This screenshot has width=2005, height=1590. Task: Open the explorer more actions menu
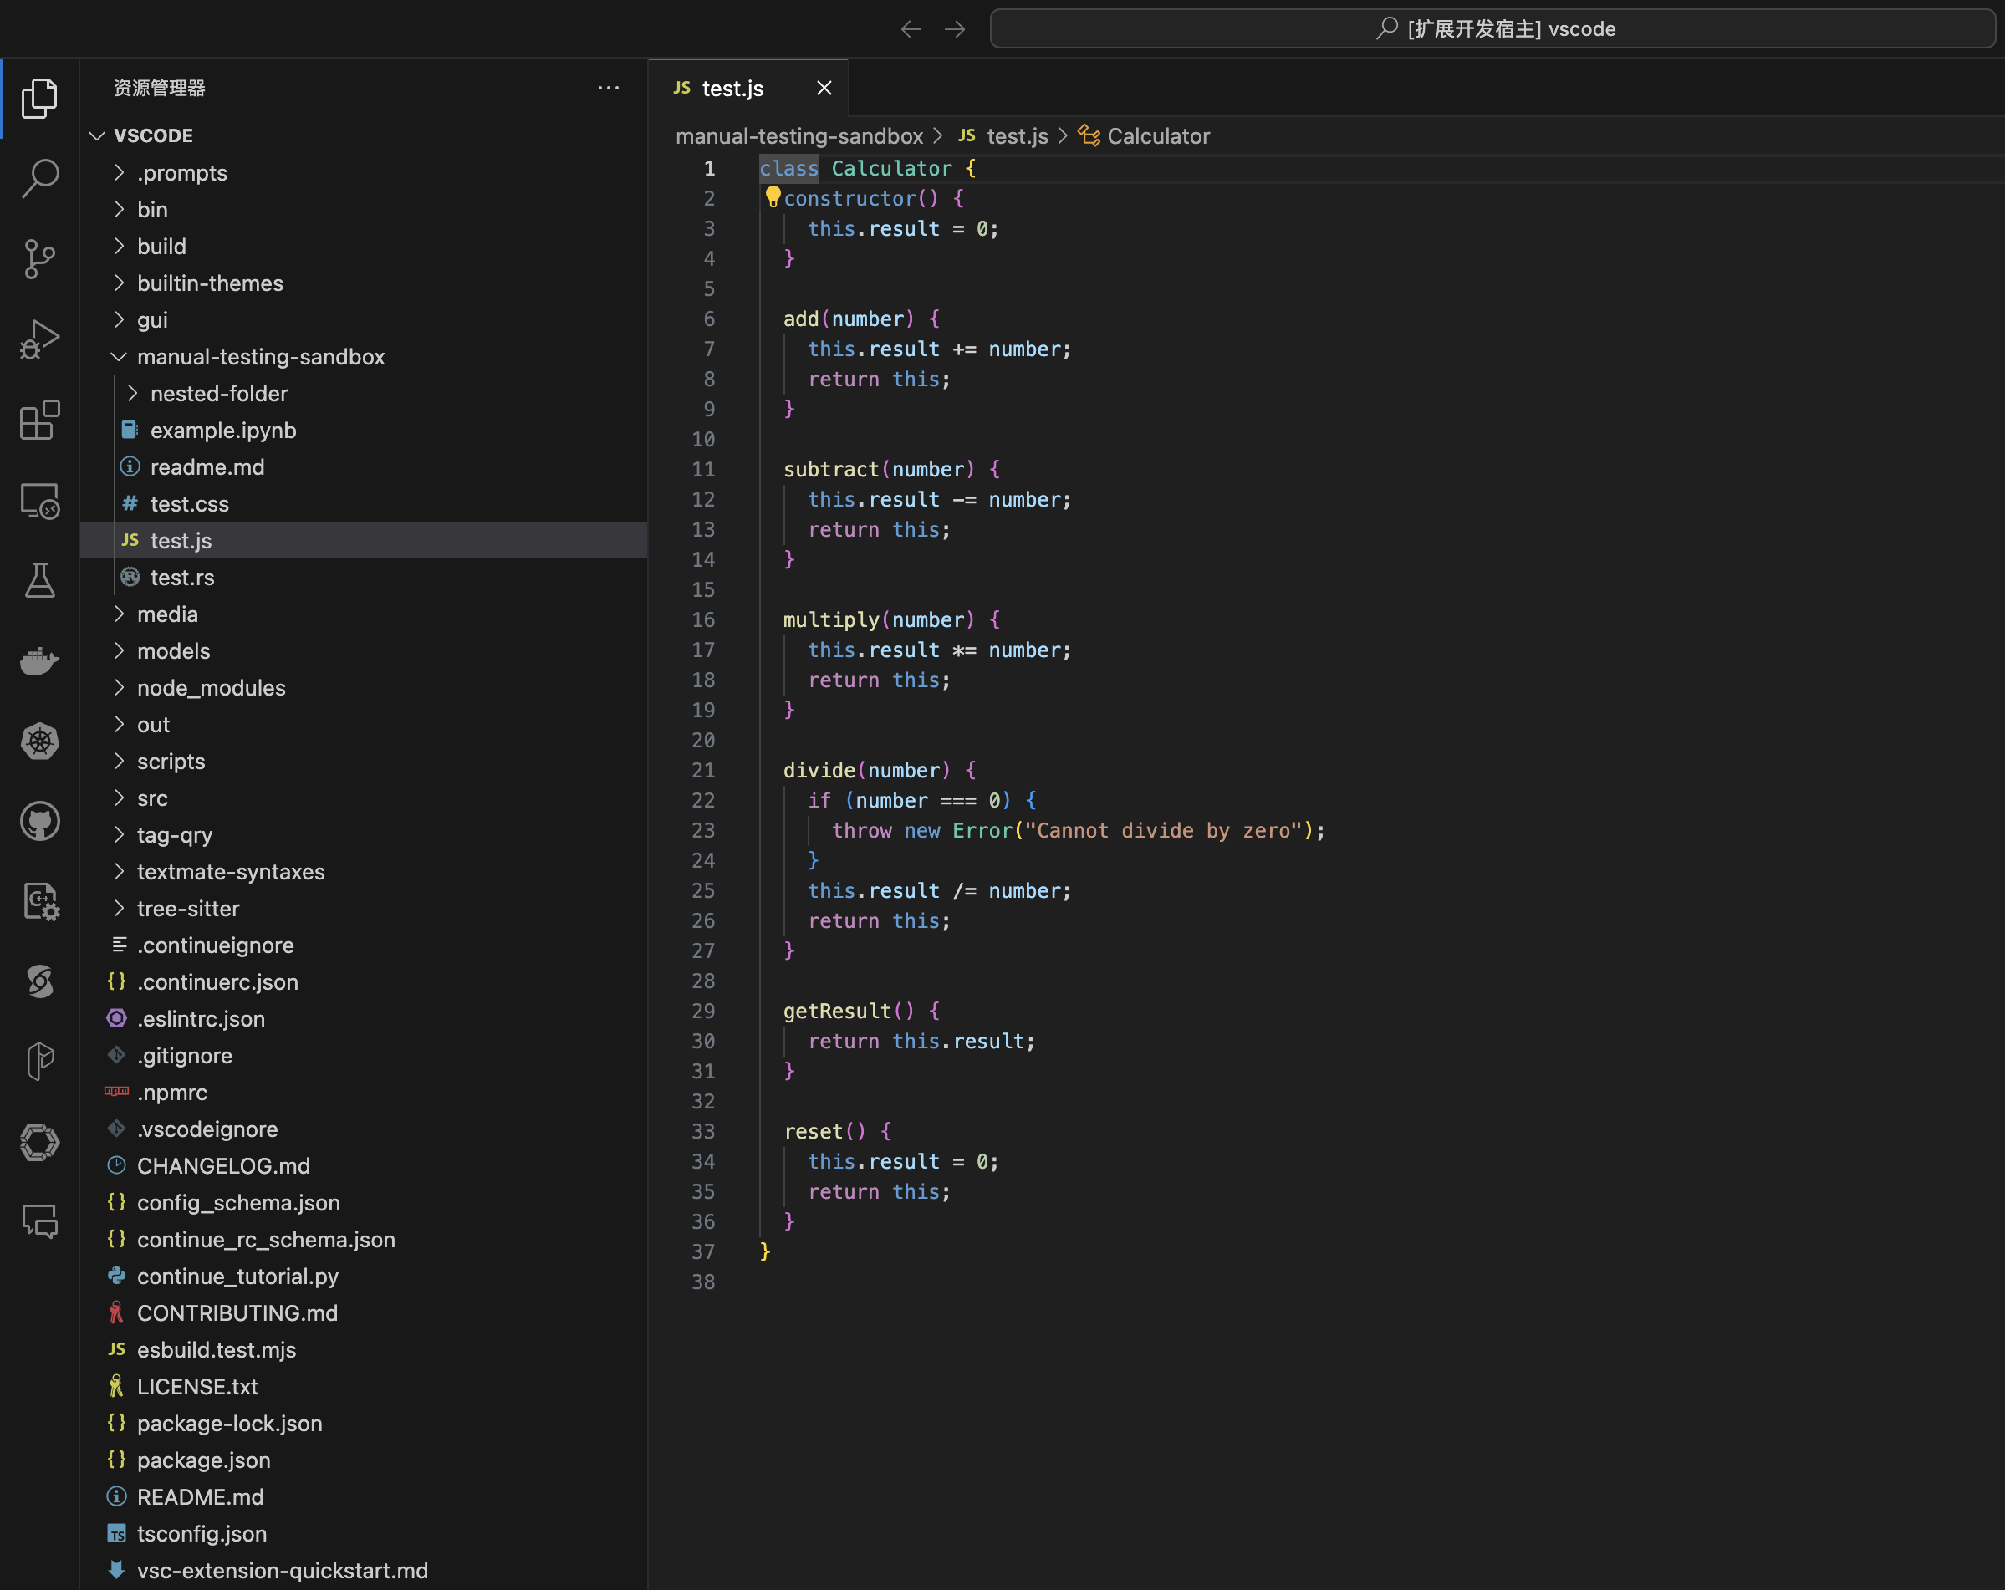[x=608, y=89]
